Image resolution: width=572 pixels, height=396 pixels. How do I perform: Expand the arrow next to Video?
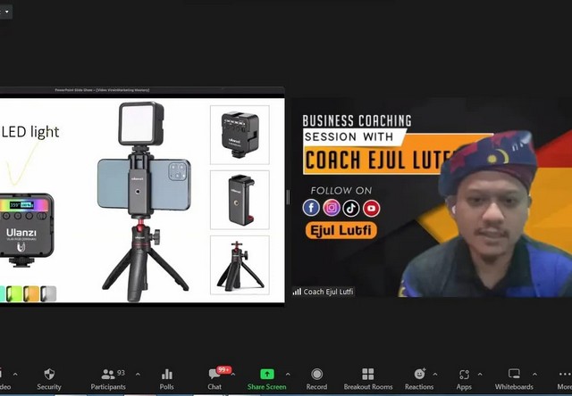(15, 374)
